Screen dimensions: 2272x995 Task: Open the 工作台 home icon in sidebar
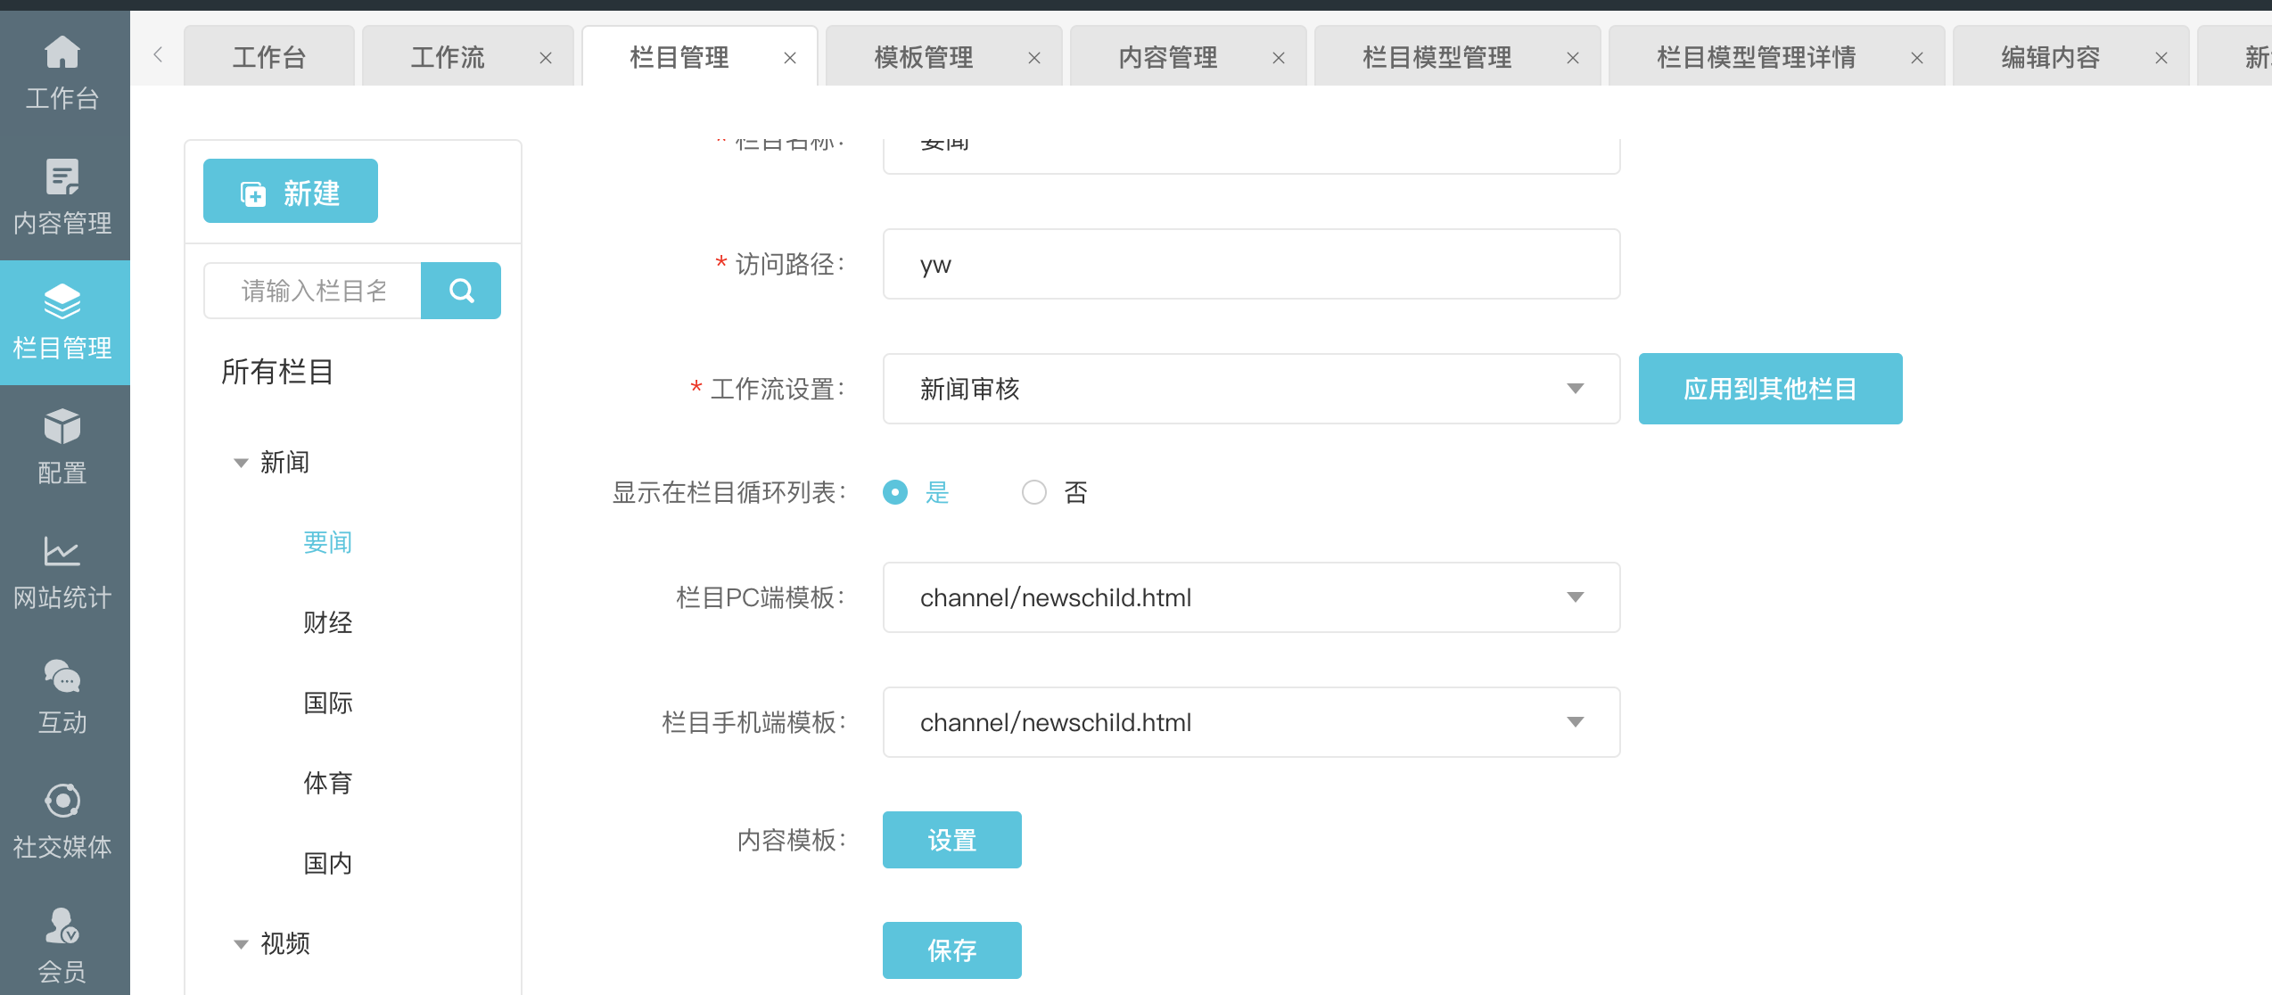pyautogui.click(x=62, y=53)
